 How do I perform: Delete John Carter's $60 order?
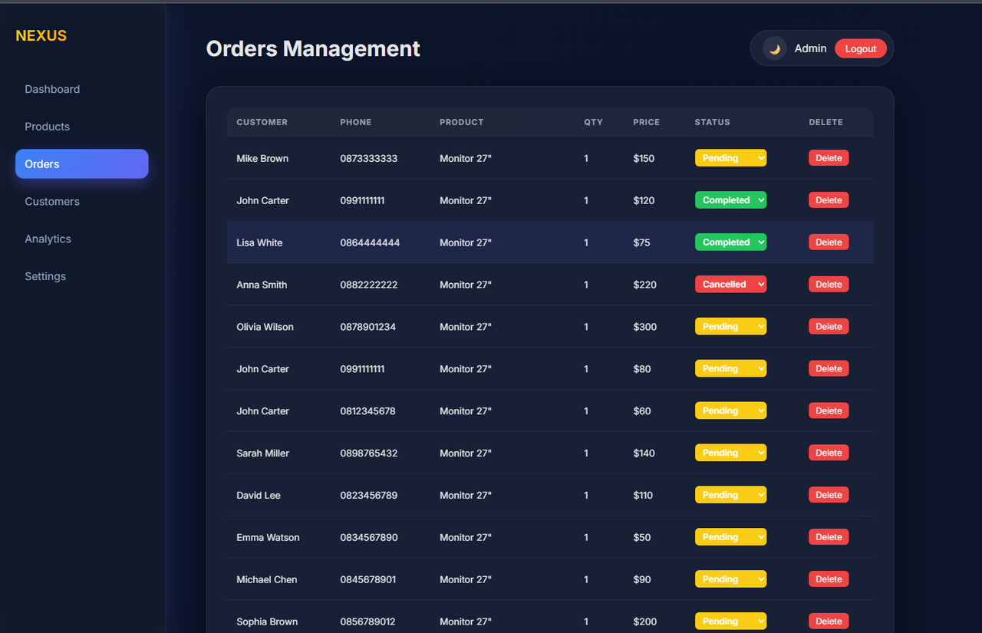(829, 411)
